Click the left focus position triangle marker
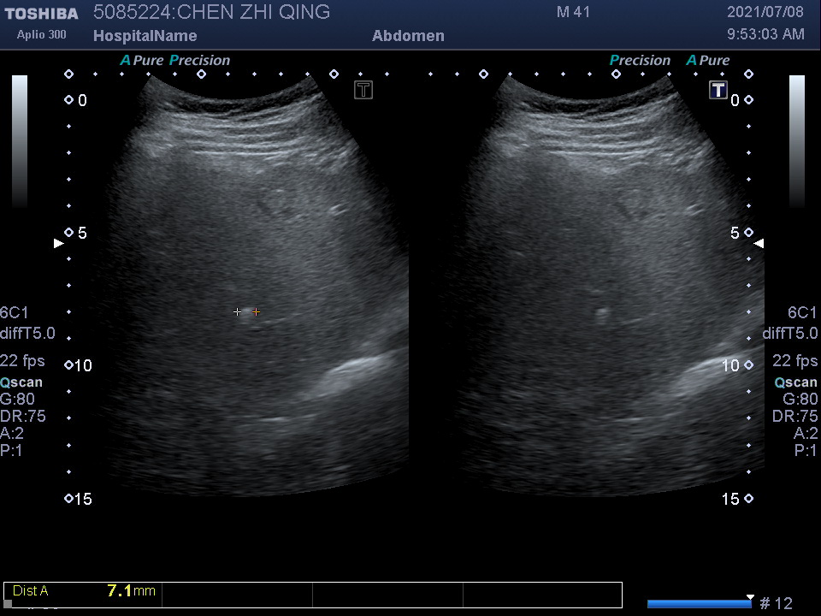 pyautogui.click(x=58, y=244)
